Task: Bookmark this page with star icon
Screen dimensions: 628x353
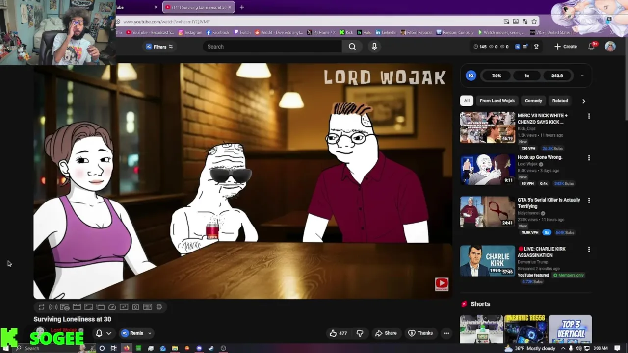Action: [534, 21]
